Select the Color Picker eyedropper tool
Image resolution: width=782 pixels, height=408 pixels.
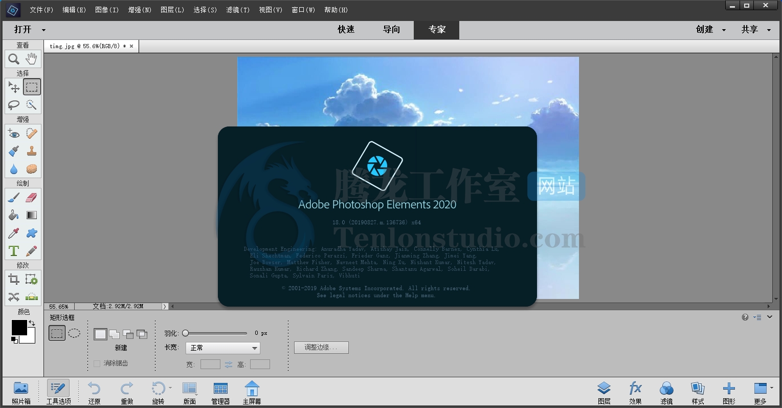point(14,233)
